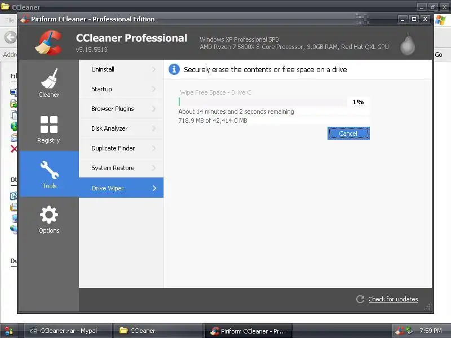This screenshot has height=338, width=451.
Task: Click the refresh icon beside Check for updates
Action: point(360,299)
